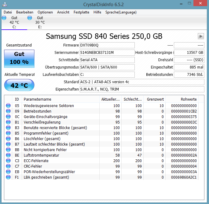This screenshot has width=209, height=204.
Task: Click the serial number field S14GNEBCB37131M
Action: coord(107,53)
